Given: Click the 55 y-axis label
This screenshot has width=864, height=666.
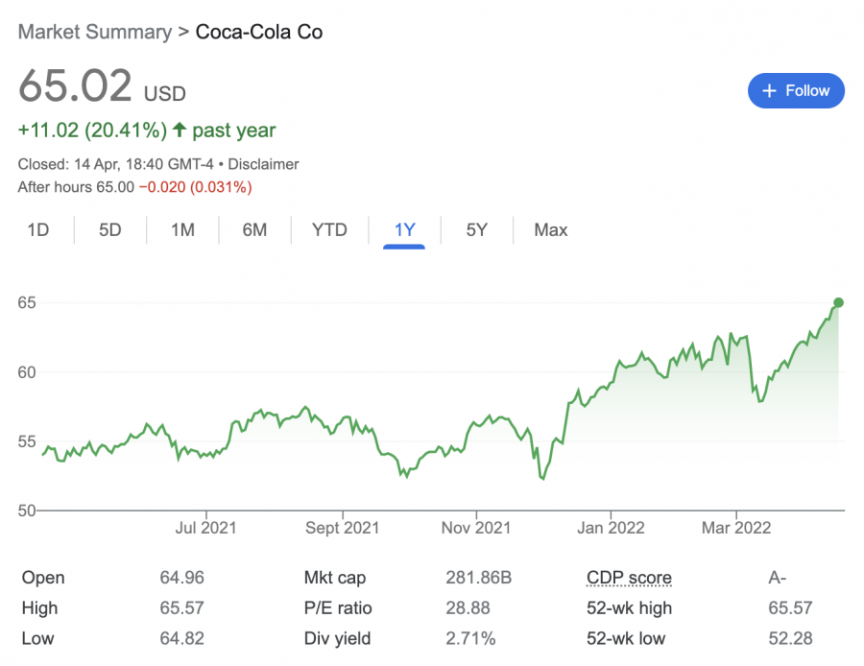Looking at the screenshot, I should click(27, 441).
